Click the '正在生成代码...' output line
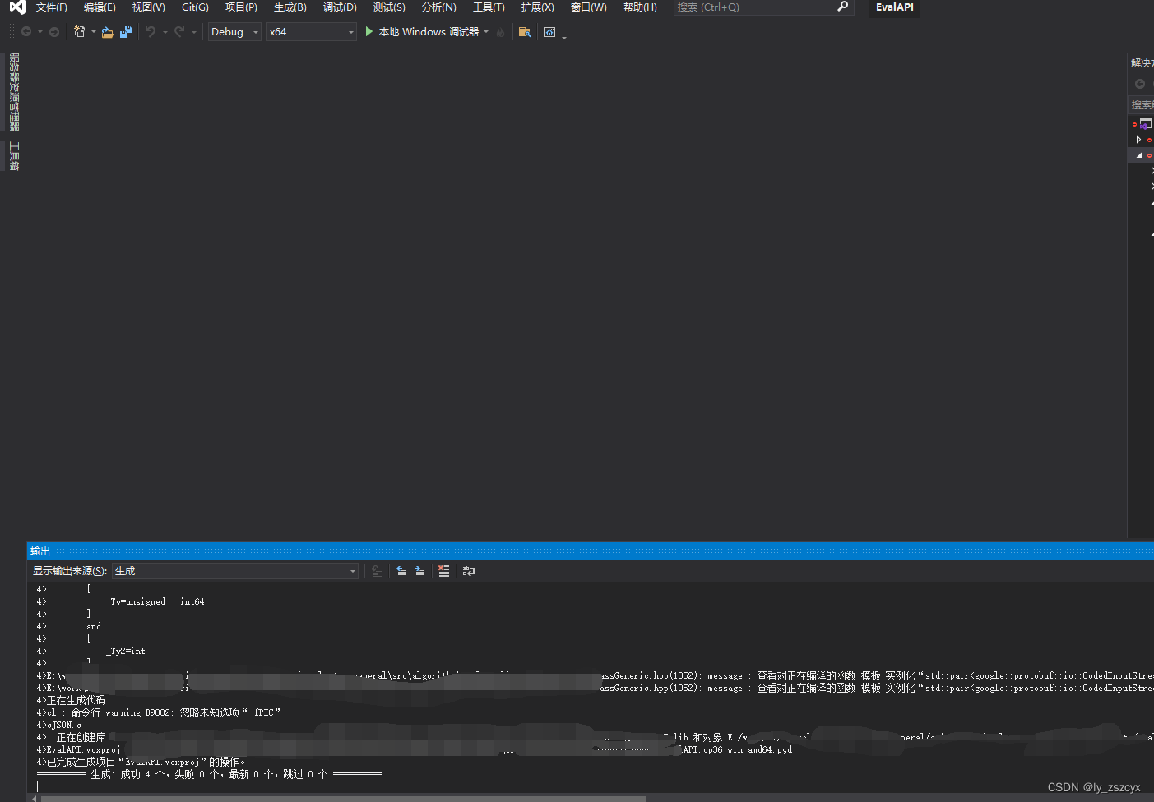1154x802 pixels. tap(77, 701)
